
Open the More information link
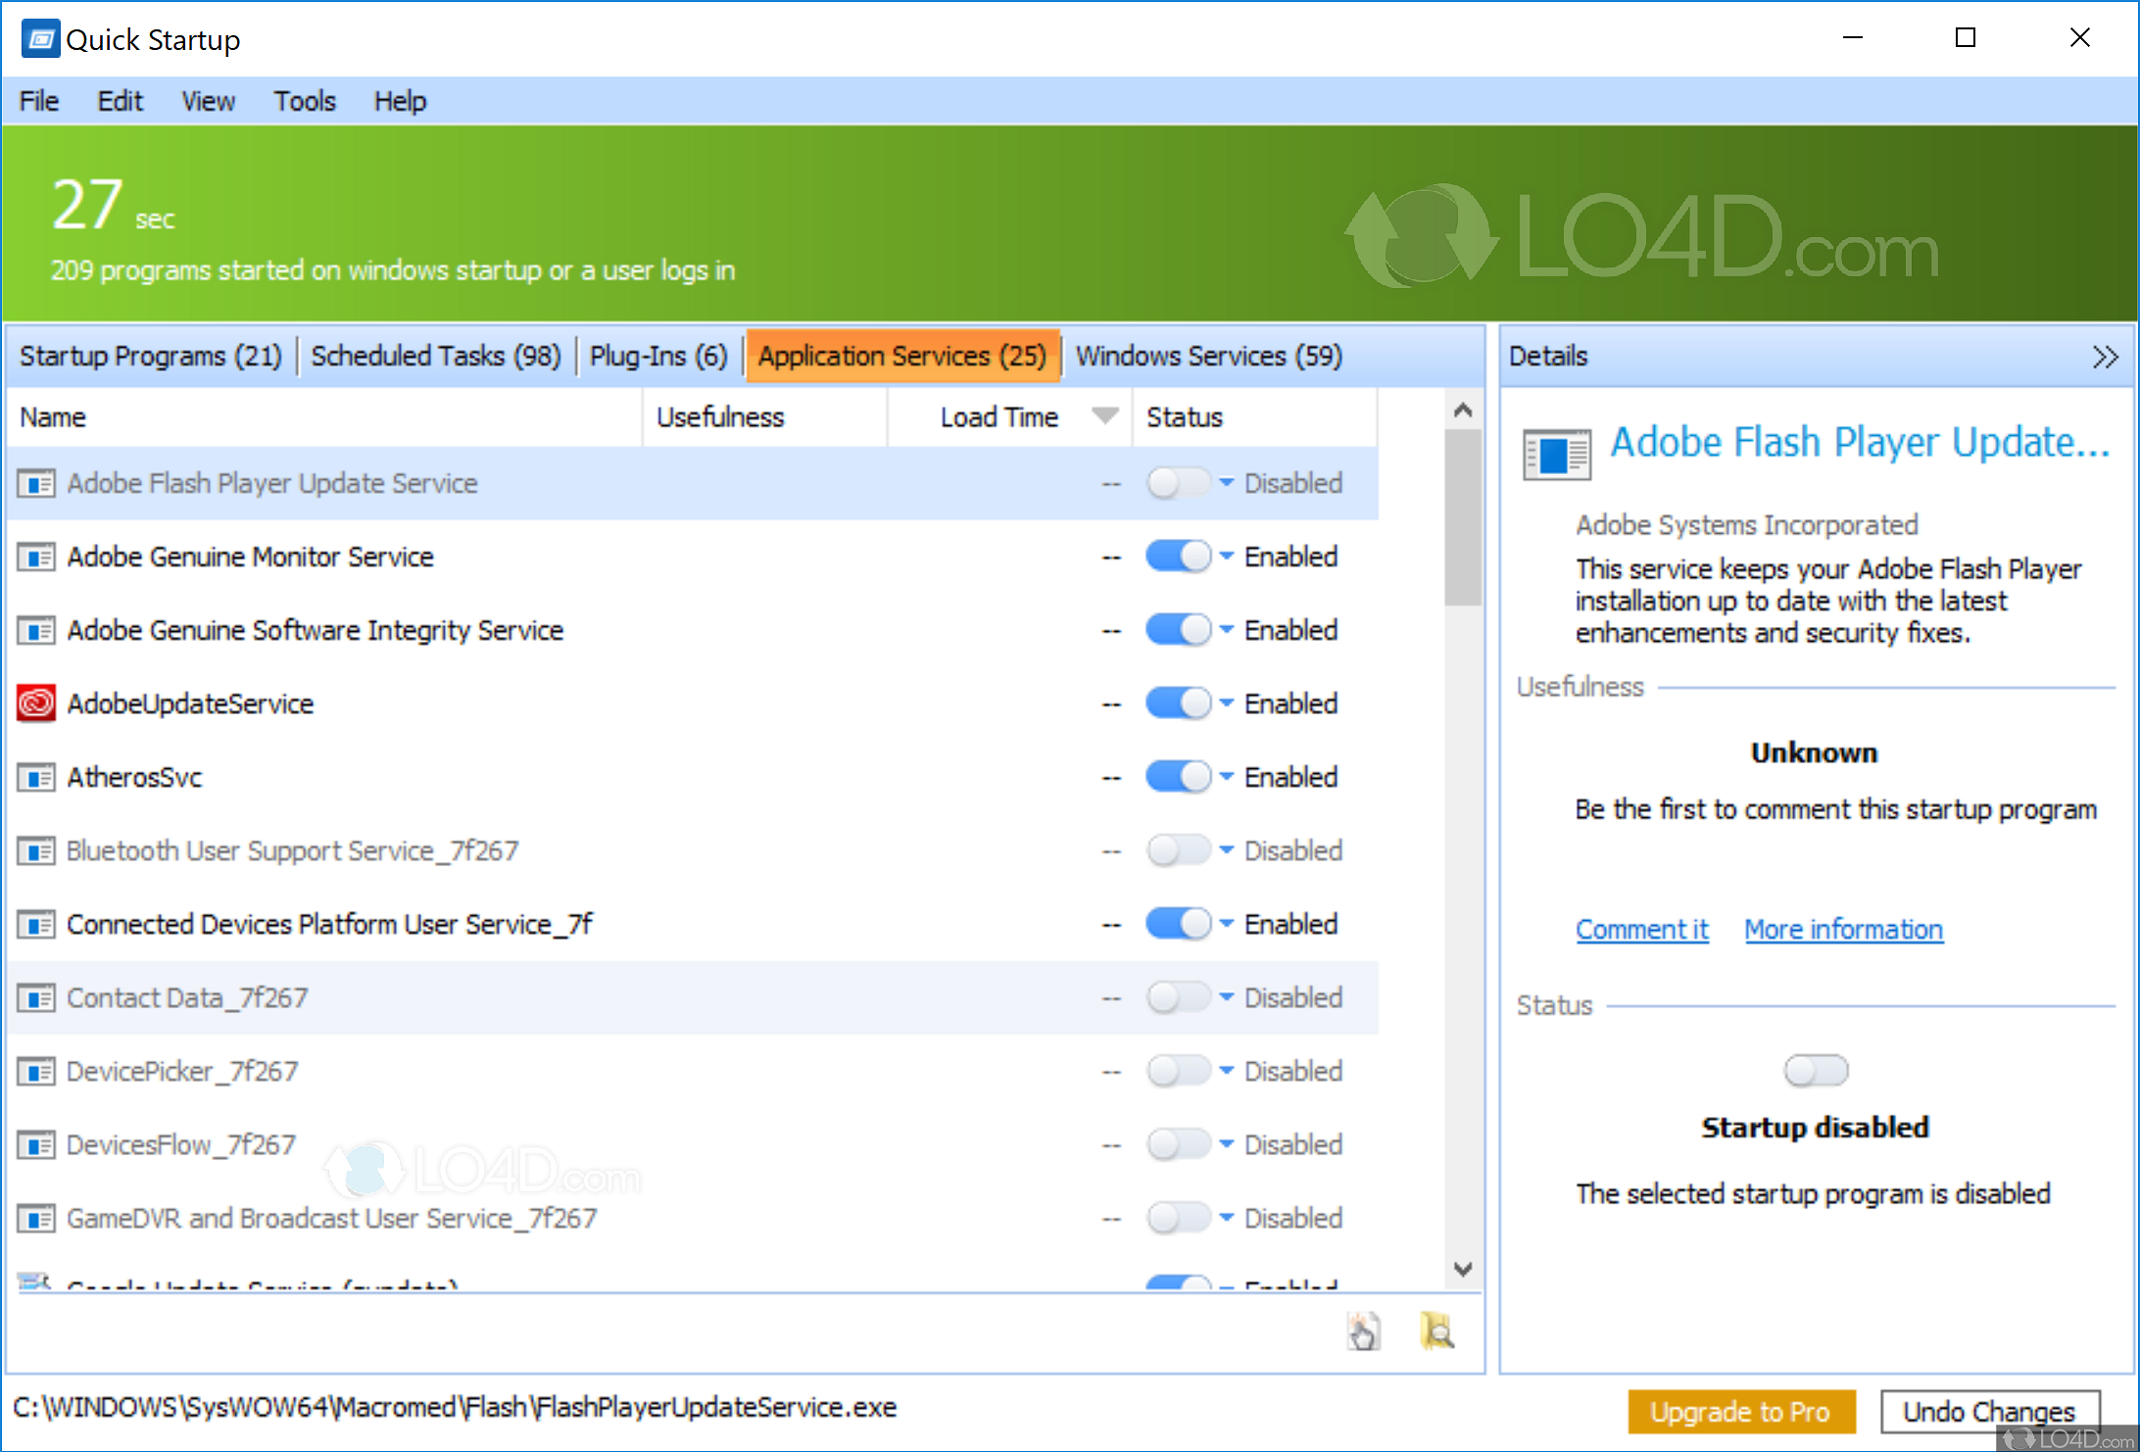coord(1843,929)
